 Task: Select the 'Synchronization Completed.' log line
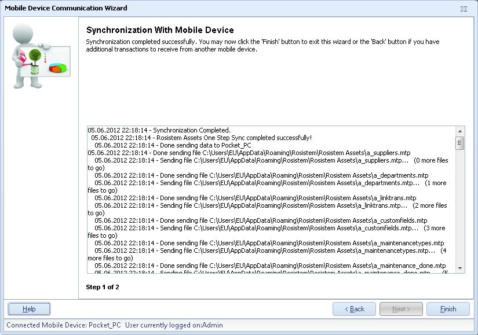[x=159, y=130]
